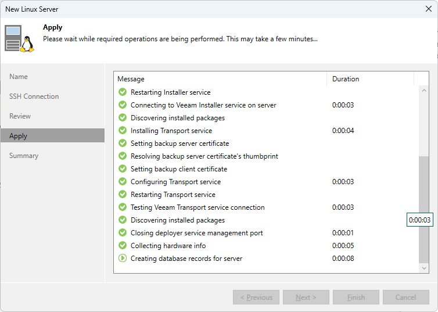Click the Previous button
This screenshot has height=312, width=438.
pyautogui.click(x=256, y=297)
